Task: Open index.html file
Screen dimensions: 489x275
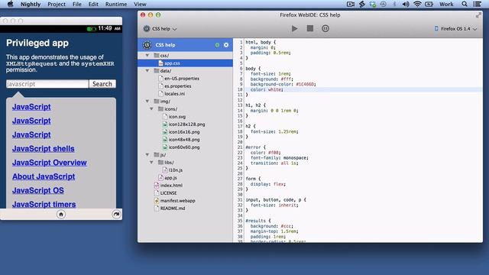Action: pyautogui.click(x=171, y=185)
